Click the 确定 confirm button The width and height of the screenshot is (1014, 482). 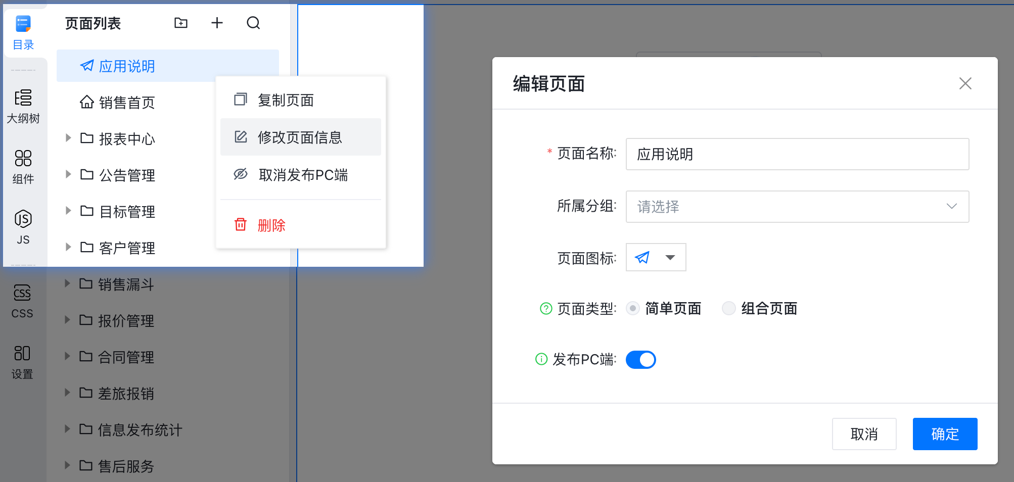(x=945, y=434)
